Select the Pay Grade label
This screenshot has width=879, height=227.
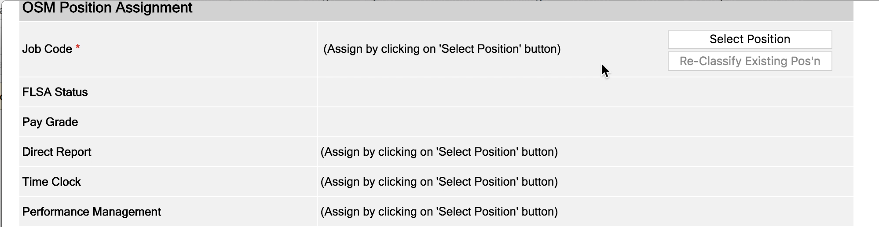click(50, 122)
